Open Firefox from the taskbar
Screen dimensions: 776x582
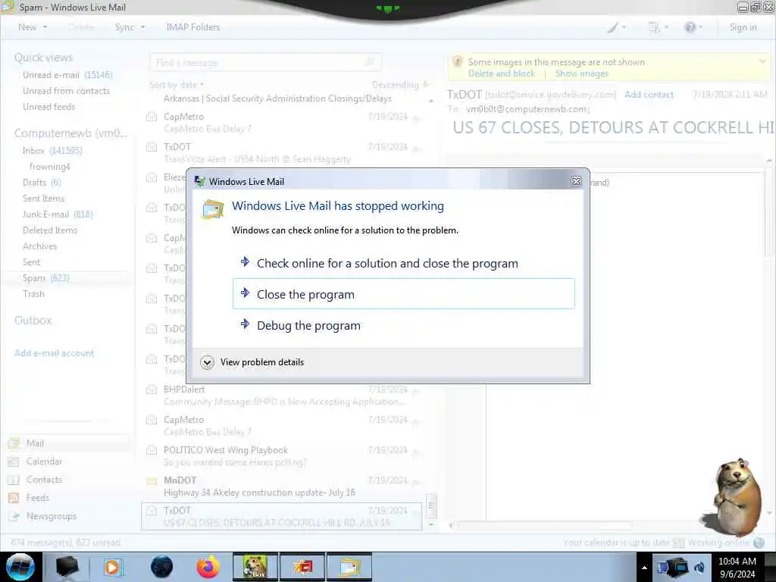click(x=208, y=567)
